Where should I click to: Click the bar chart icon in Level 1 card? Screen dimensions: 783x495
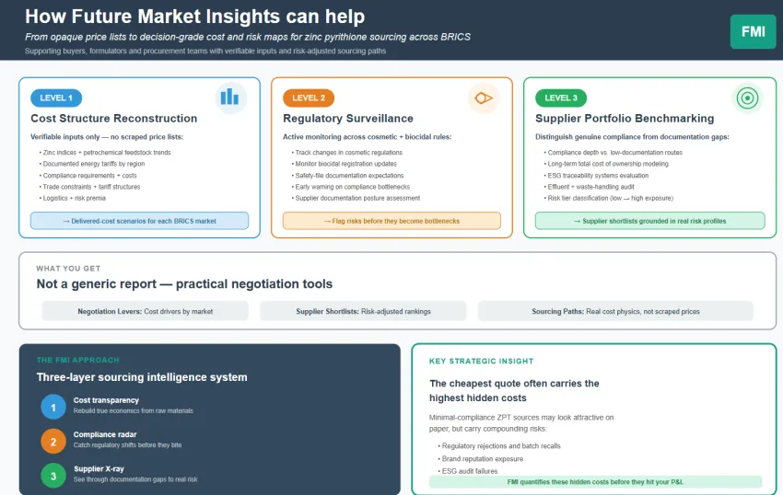coord(230,98)
